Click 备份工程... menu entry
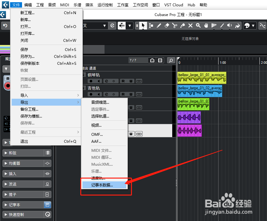 point(46,109)
